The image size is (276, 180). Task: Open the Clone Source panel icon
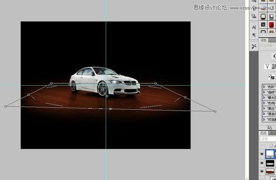(x=254, y=16)
